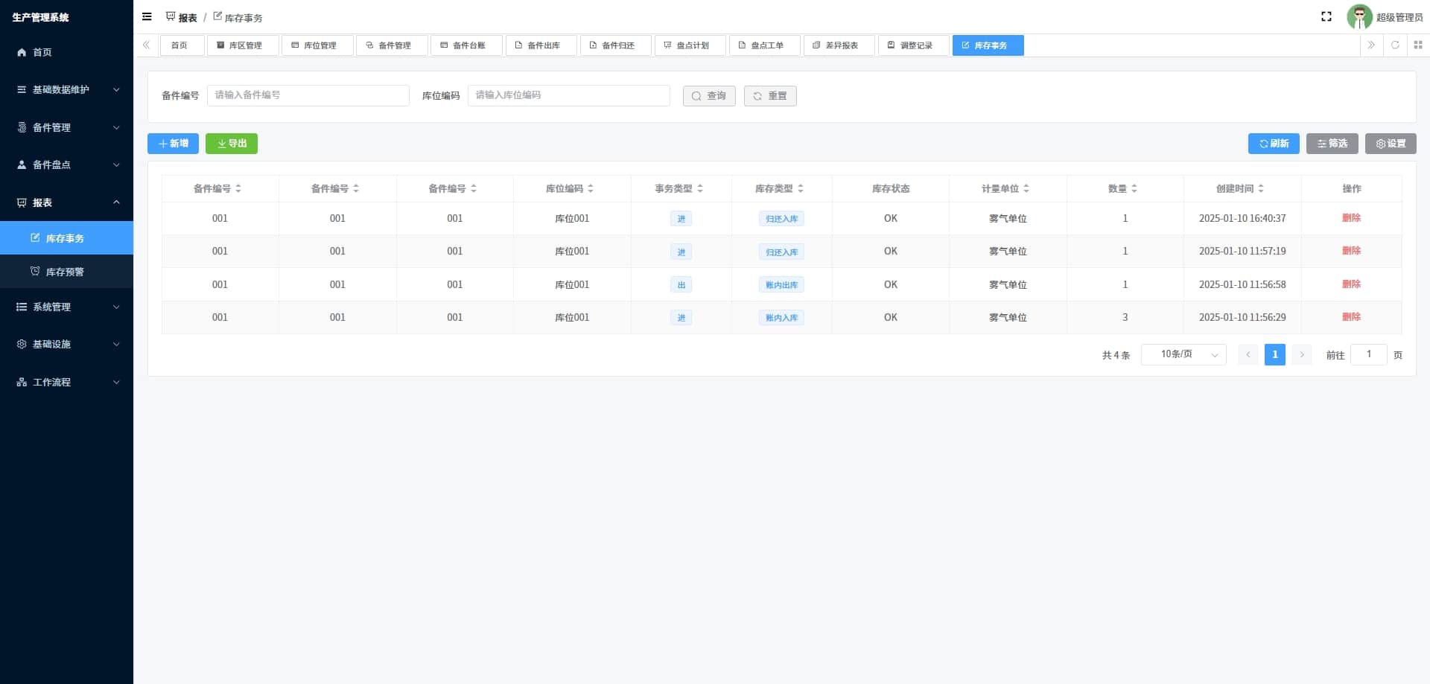
Task: Switch to the 备件出库 tab
Action: click(541, 45)
